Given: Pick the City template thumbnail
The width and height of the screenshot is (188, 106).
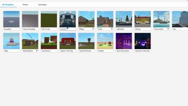Looking at the screenshot, I should tap(180, 19).
